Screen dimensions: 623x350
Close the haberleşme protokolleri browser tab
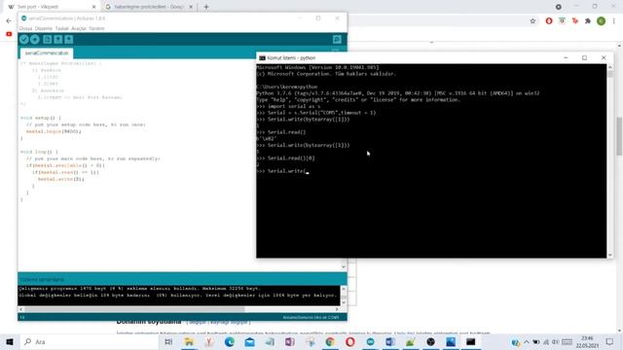pos(191,7)
